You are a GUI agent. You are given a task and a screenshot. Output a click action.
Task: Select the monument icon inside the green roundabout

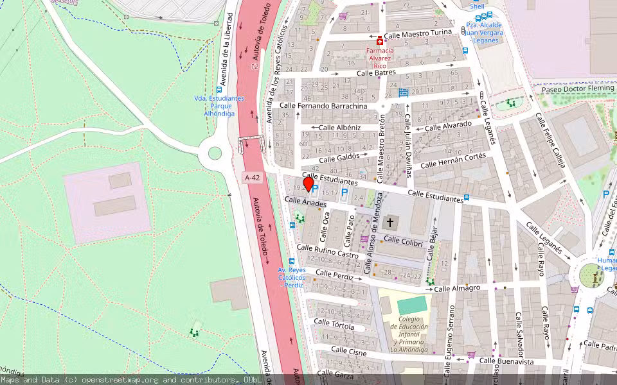click(595, 277)
